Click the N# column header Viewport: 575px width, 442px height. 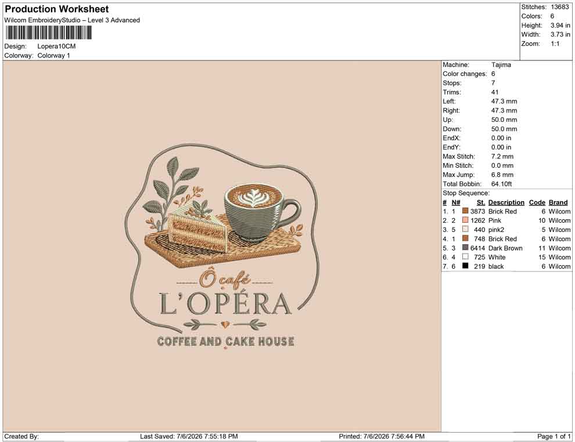click(456, 202)
